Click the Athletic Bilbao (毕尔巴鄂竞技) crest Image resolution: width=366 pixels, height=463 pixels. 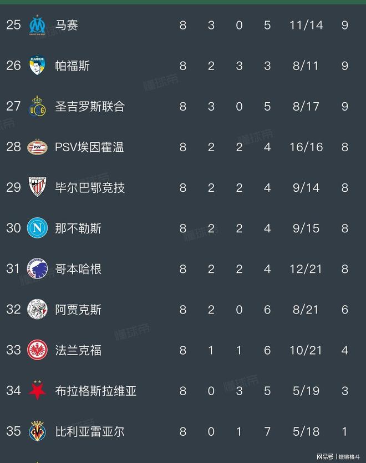(x=37, y=188)
